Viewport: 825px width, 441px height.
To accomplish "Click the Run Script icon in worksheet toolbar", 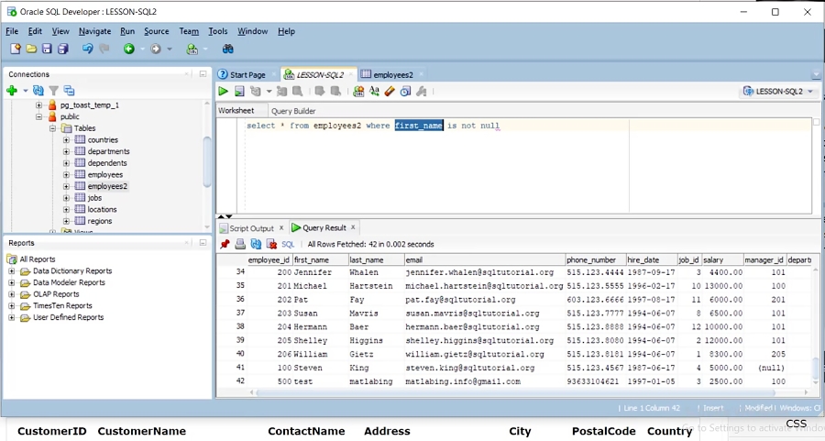I will [239, 92].
